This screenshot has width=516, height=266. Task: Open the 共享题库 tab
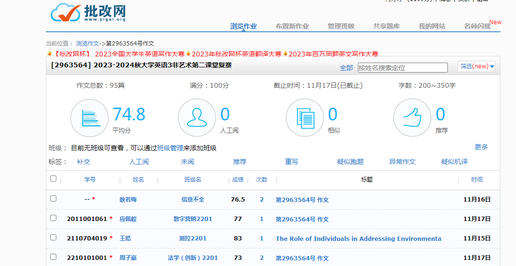pos(386,26)
